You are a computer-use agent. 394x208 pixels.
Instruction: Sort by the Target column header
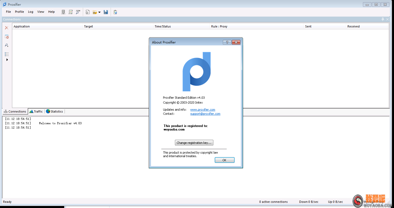coord(118,26)
